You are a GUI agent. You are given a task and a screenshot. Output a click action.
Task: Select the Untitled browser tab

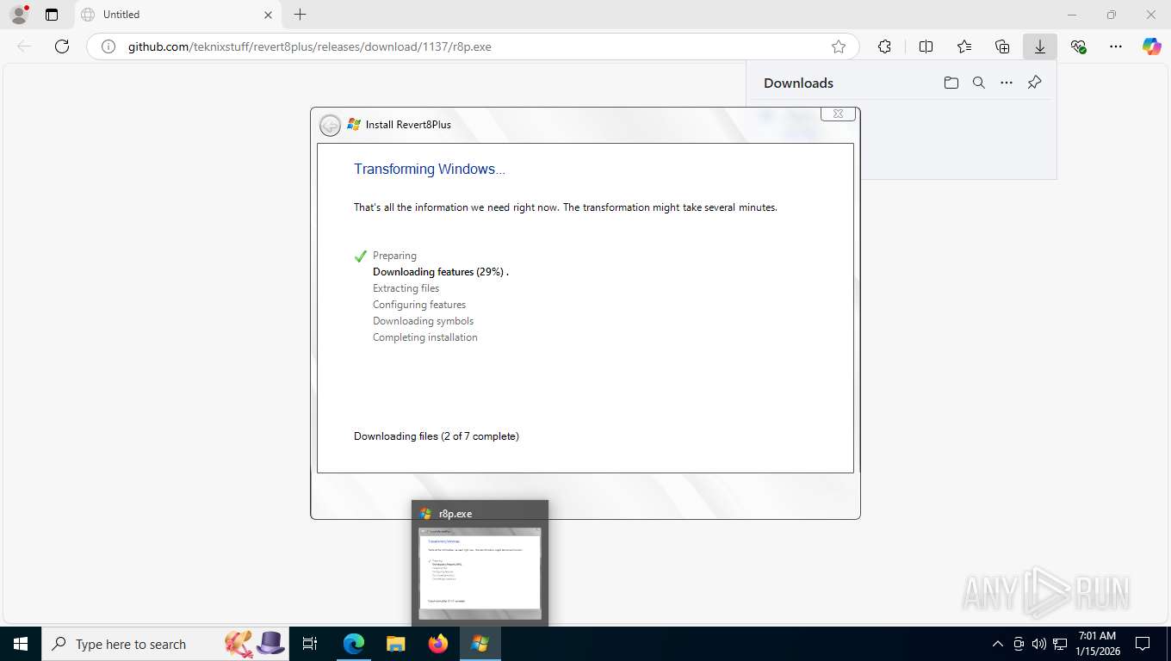[177, 15]
